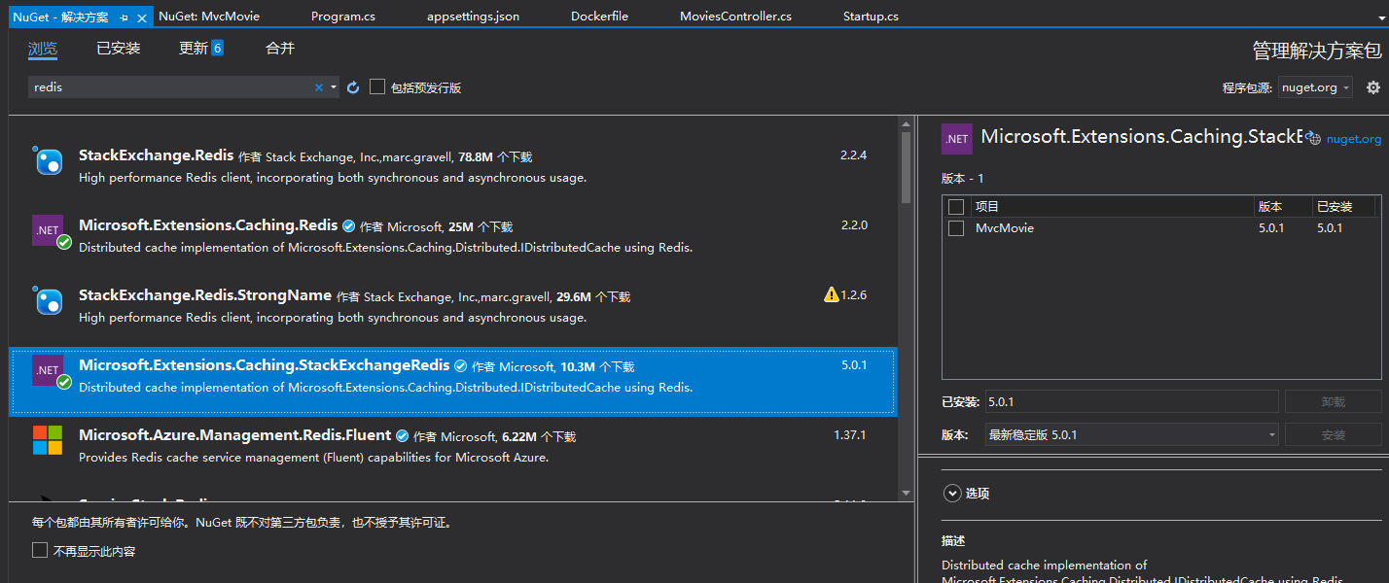
Task: Click the 版本 column header in project table
Action: click(1283, 206)
